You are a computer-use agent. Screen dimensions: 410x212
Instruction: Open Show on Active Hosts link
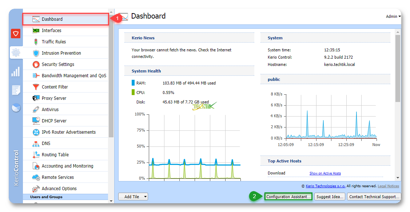click(325, 173)
